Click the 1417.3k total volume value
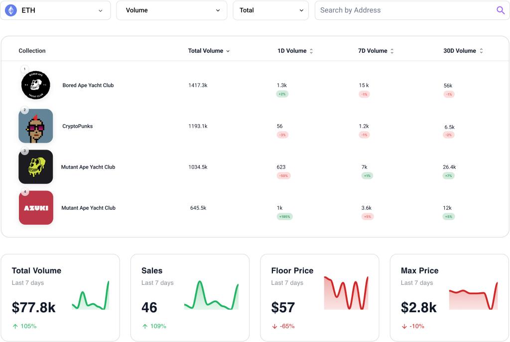The width and height of the screenshot is (510, 342). coord(198,85)
